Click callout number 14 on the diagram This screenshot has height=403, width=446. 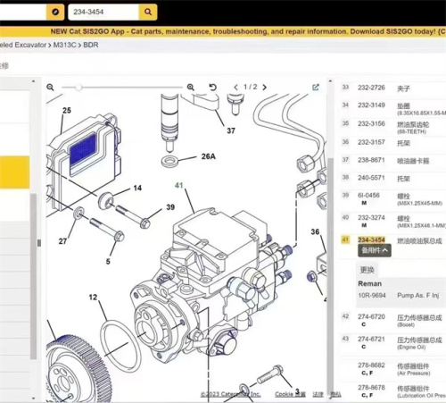click(137, 188)
